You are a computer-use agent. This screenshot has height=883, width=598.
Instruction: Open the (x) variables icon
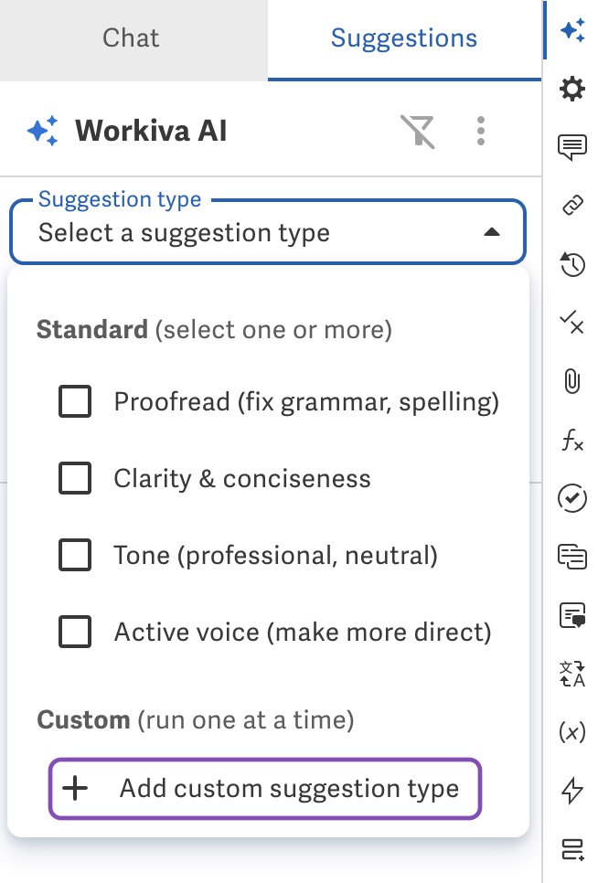click(x=572, y=732)
